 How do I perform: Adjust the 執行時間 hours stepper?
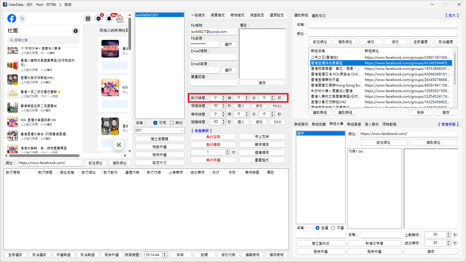point(224,98)
